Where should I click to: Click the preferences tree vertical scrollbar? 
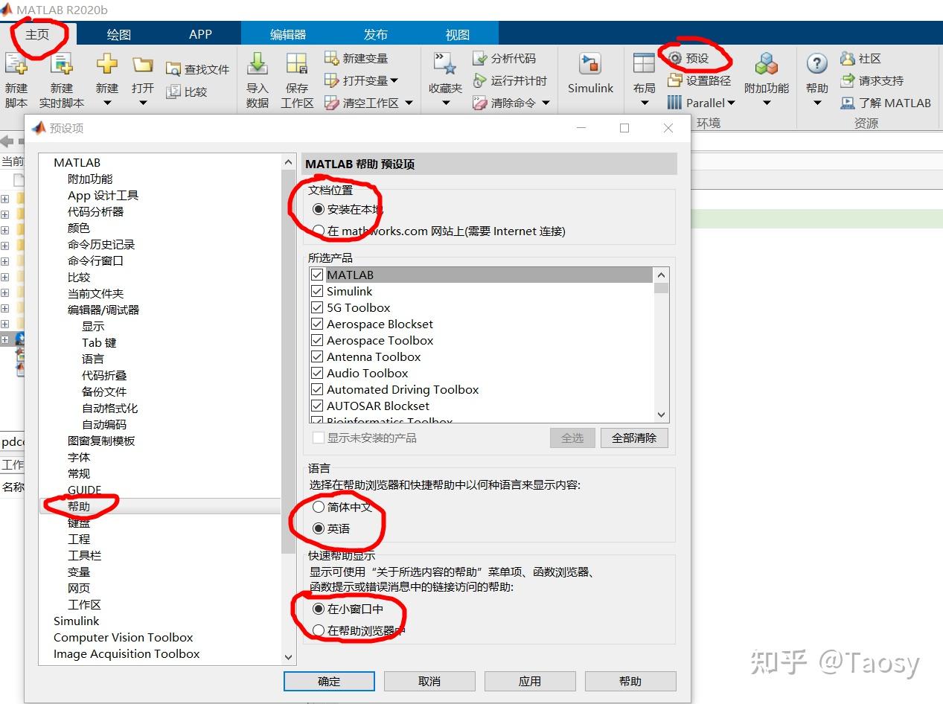[289, 361]
